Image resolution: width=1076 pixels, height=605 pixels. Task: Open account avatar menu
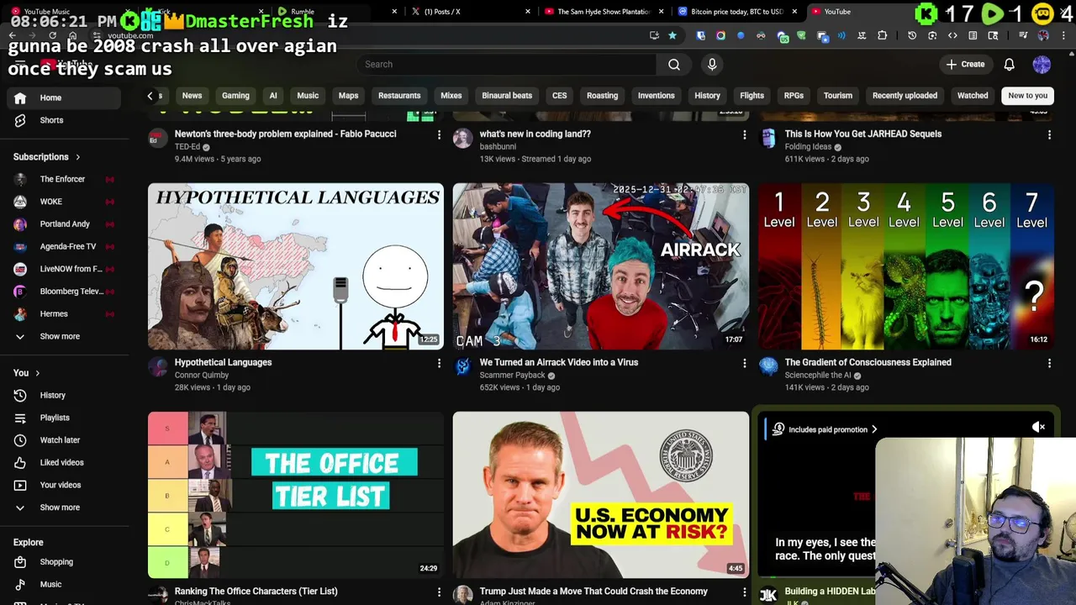tap(1042, 64)
